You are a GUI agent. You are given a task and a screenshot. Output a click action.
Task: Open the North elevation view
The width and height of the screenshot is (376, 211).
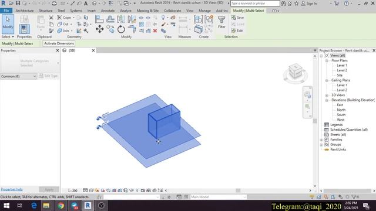(x=341, y=110)
